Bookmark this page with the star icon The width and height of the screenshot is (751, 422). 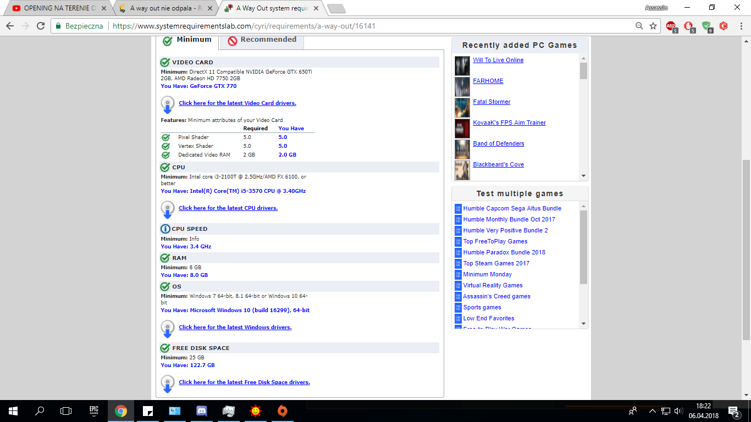tap(653, 26)
